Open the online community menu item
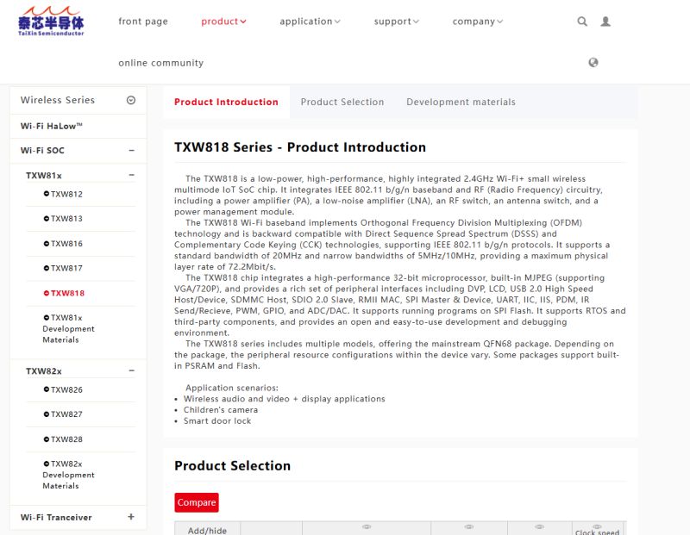 tap(161, 63)
